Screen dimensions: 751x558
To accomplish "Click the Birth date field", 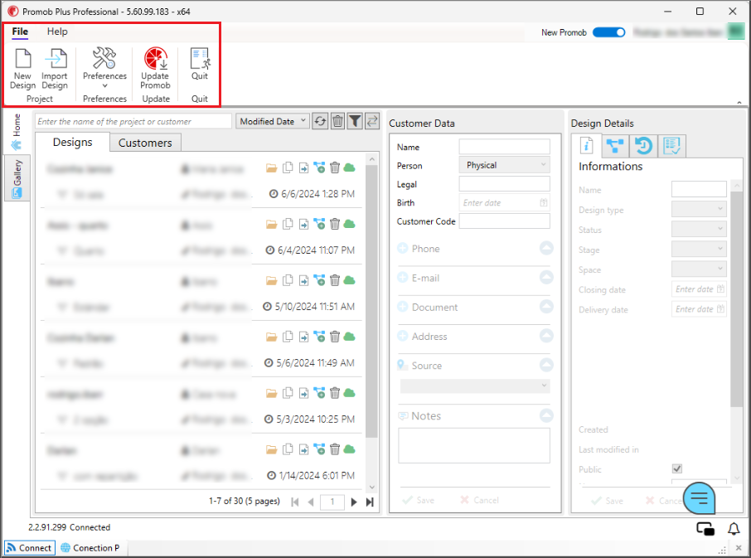I will point(504,202).
